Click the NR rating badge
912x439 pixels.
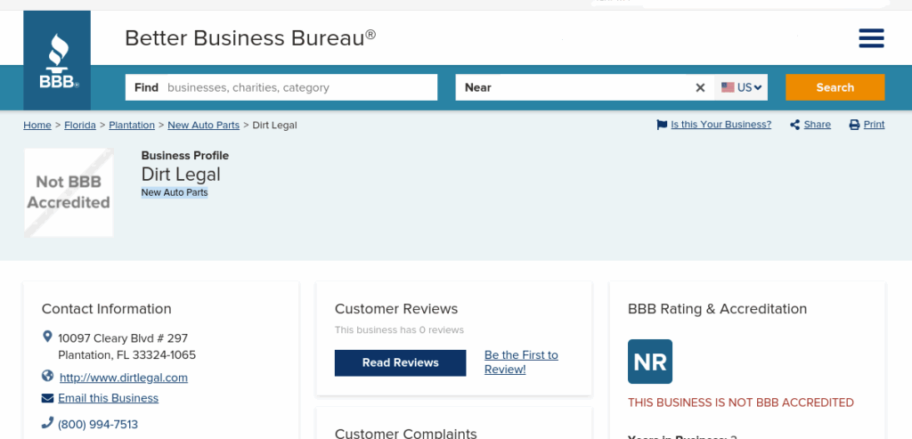pyautogui.click(x=650, y=362)
